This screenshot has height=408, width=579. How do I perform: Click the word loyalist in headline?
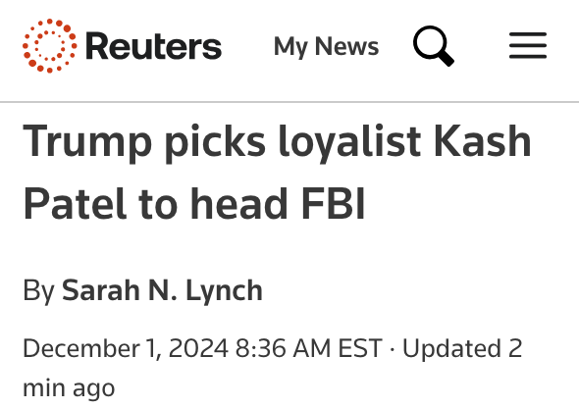coord(349,144)
